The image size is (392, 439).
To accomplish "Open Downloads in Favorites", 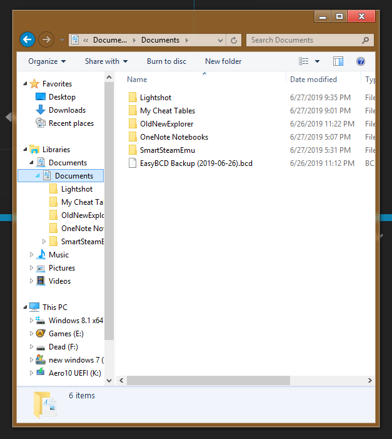I will pos(67,110).
